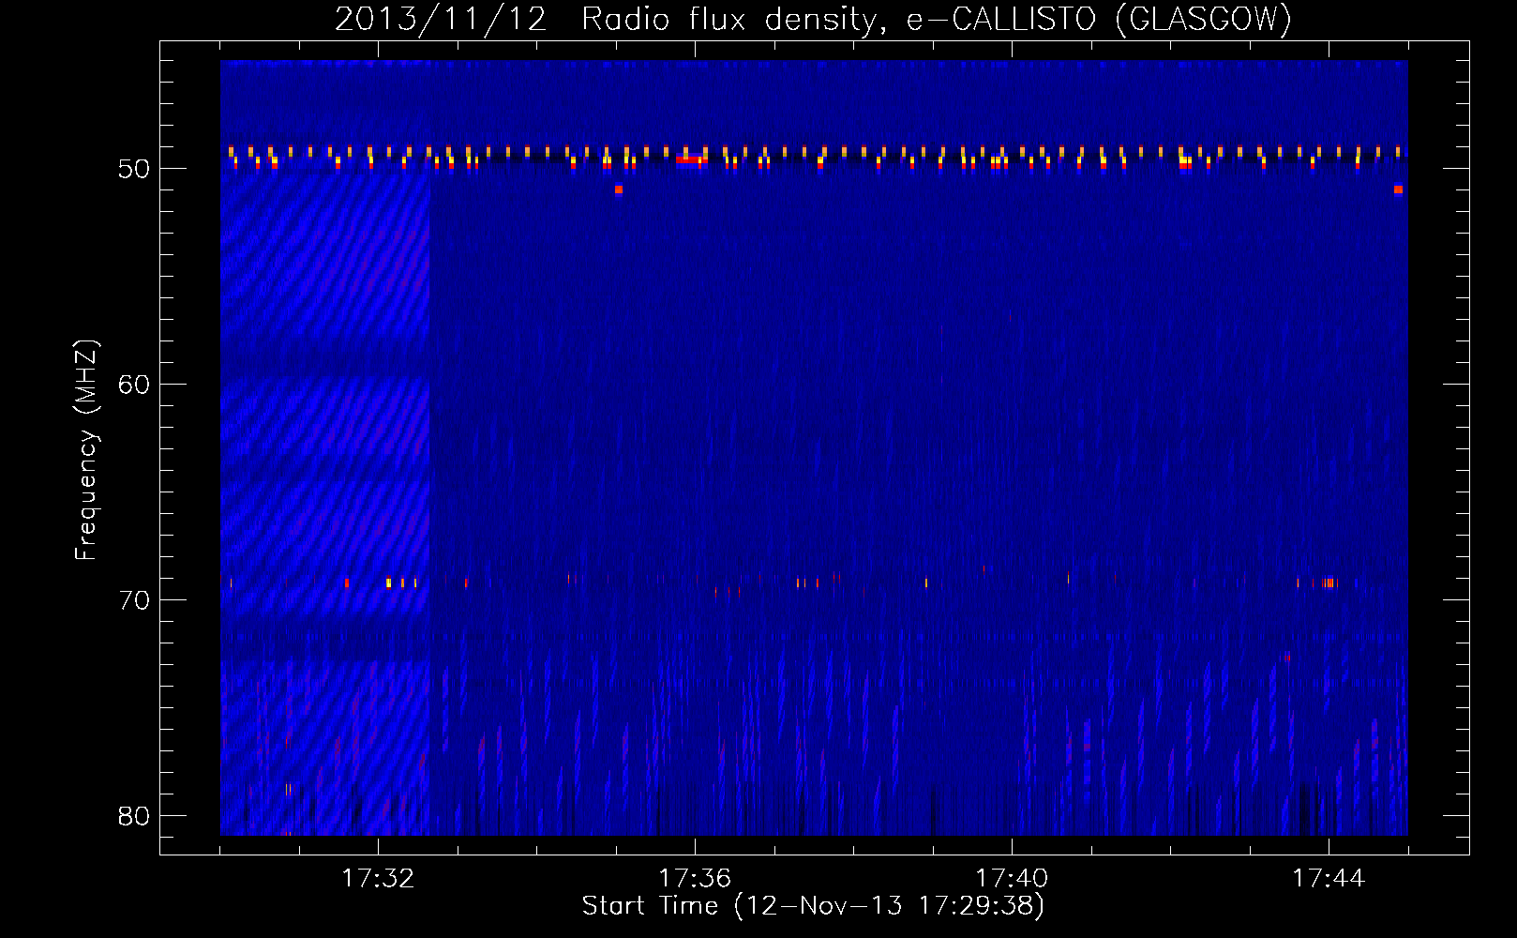Select the 60 frequency tick label

tap(134, 385)
